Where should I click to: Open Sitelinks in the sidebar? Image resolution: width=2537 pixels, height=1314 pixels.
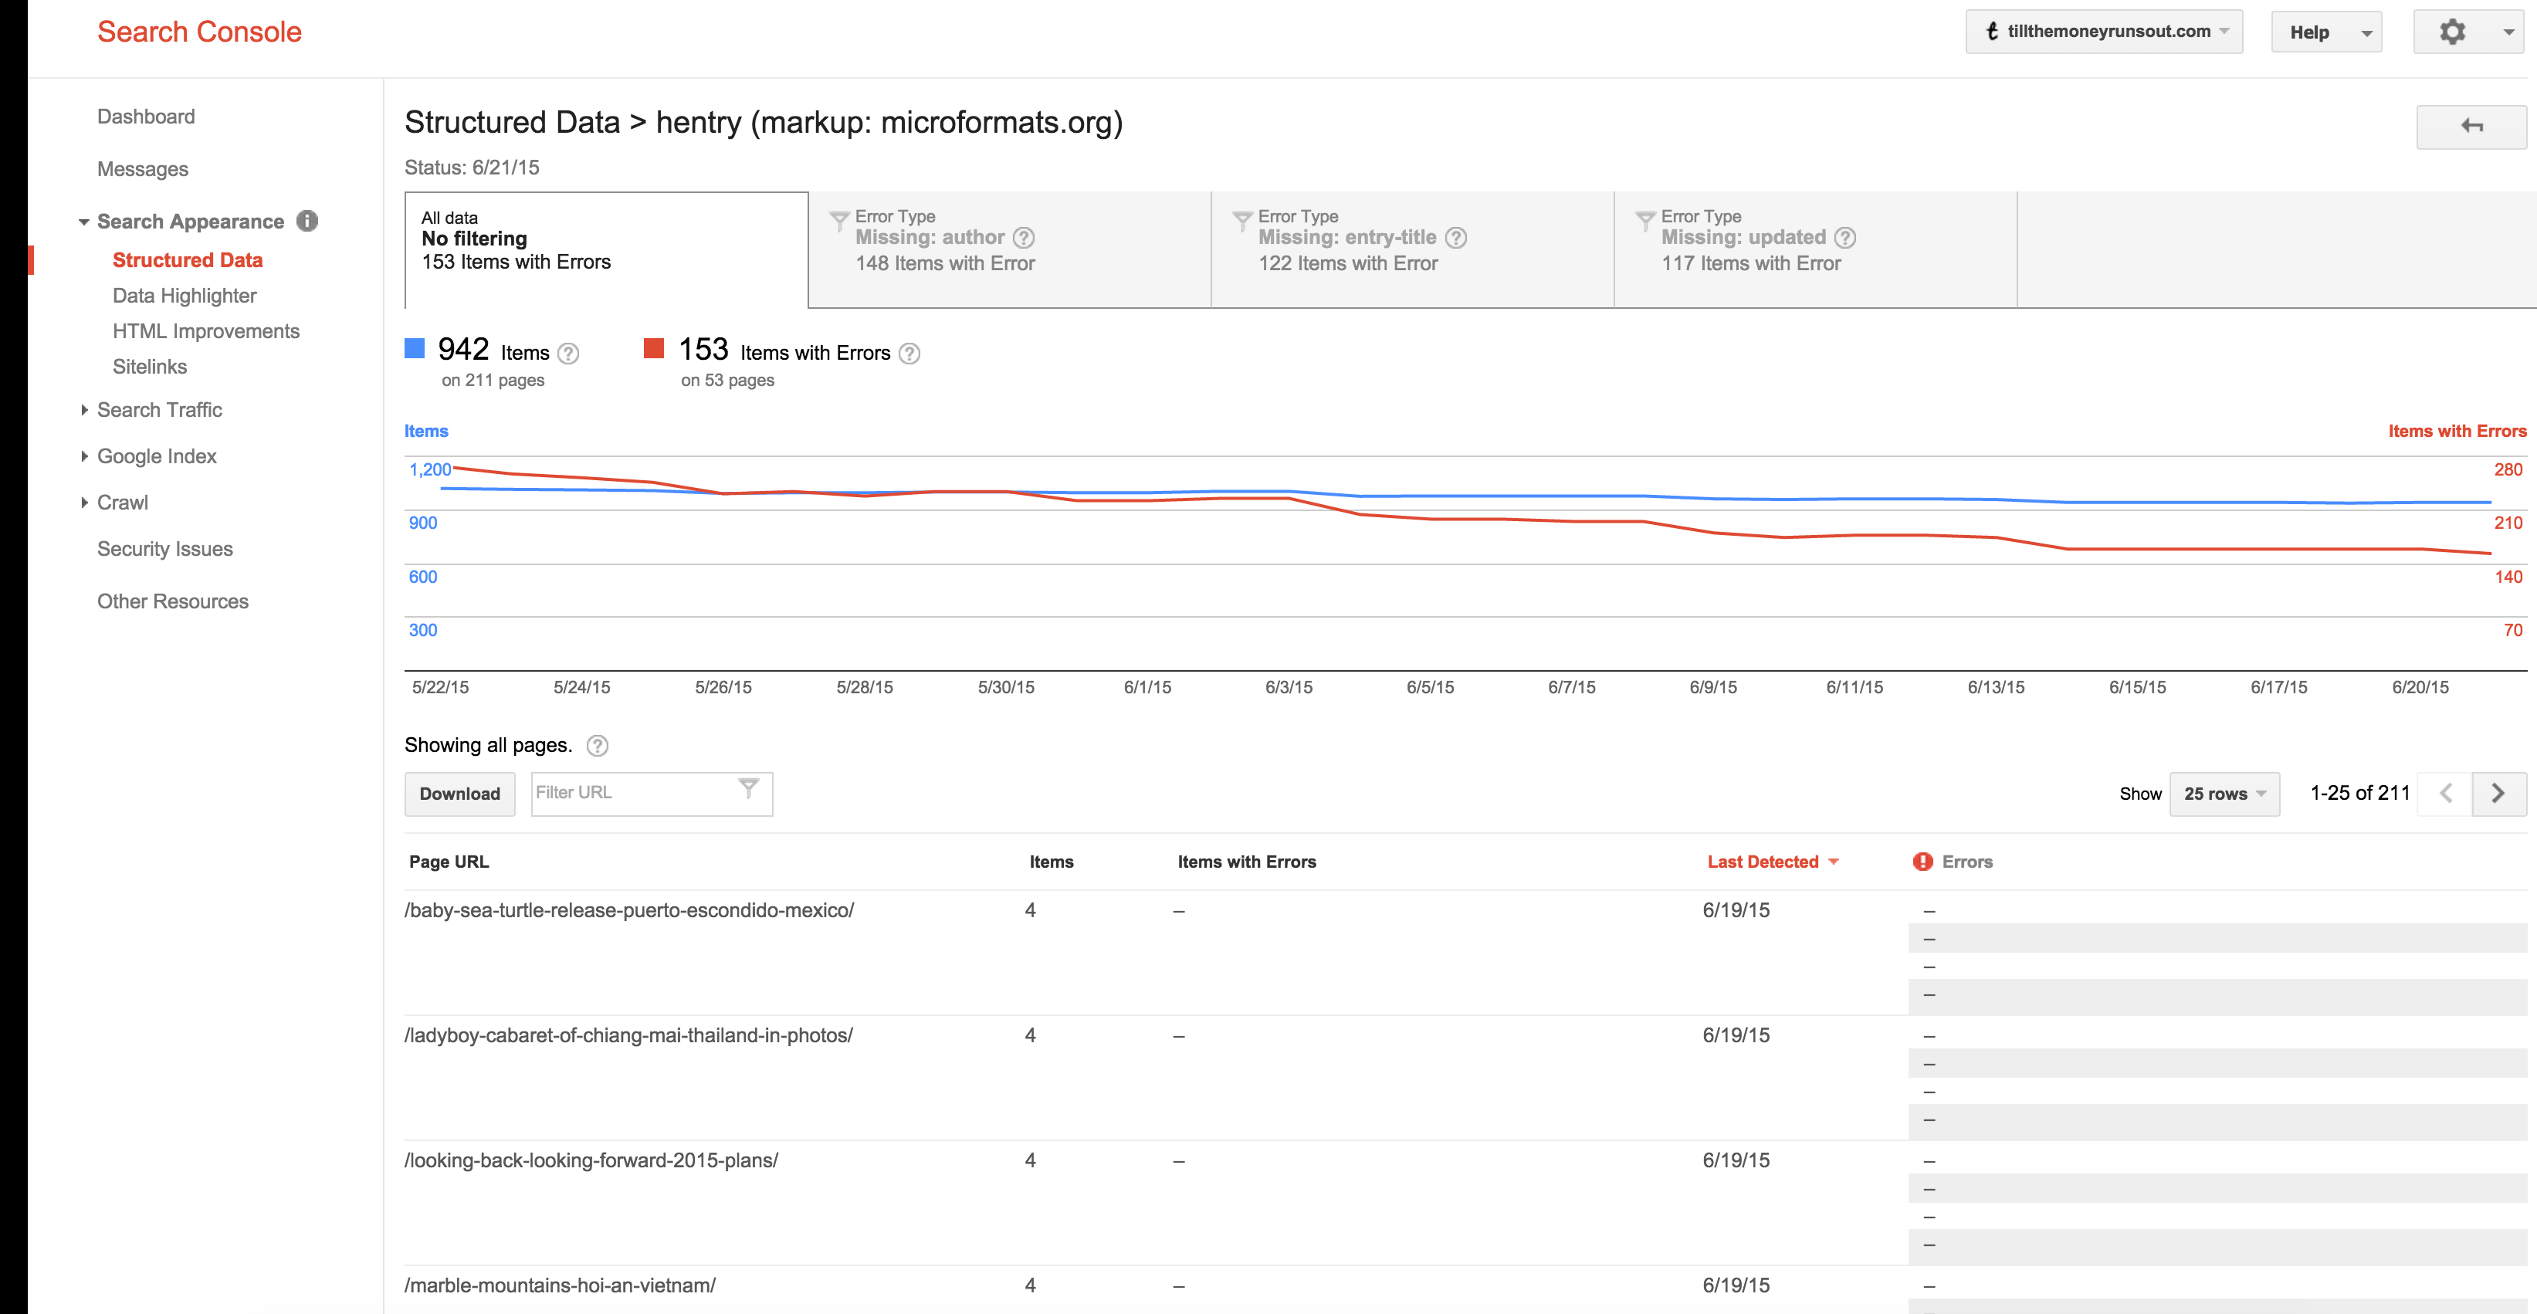150,367
